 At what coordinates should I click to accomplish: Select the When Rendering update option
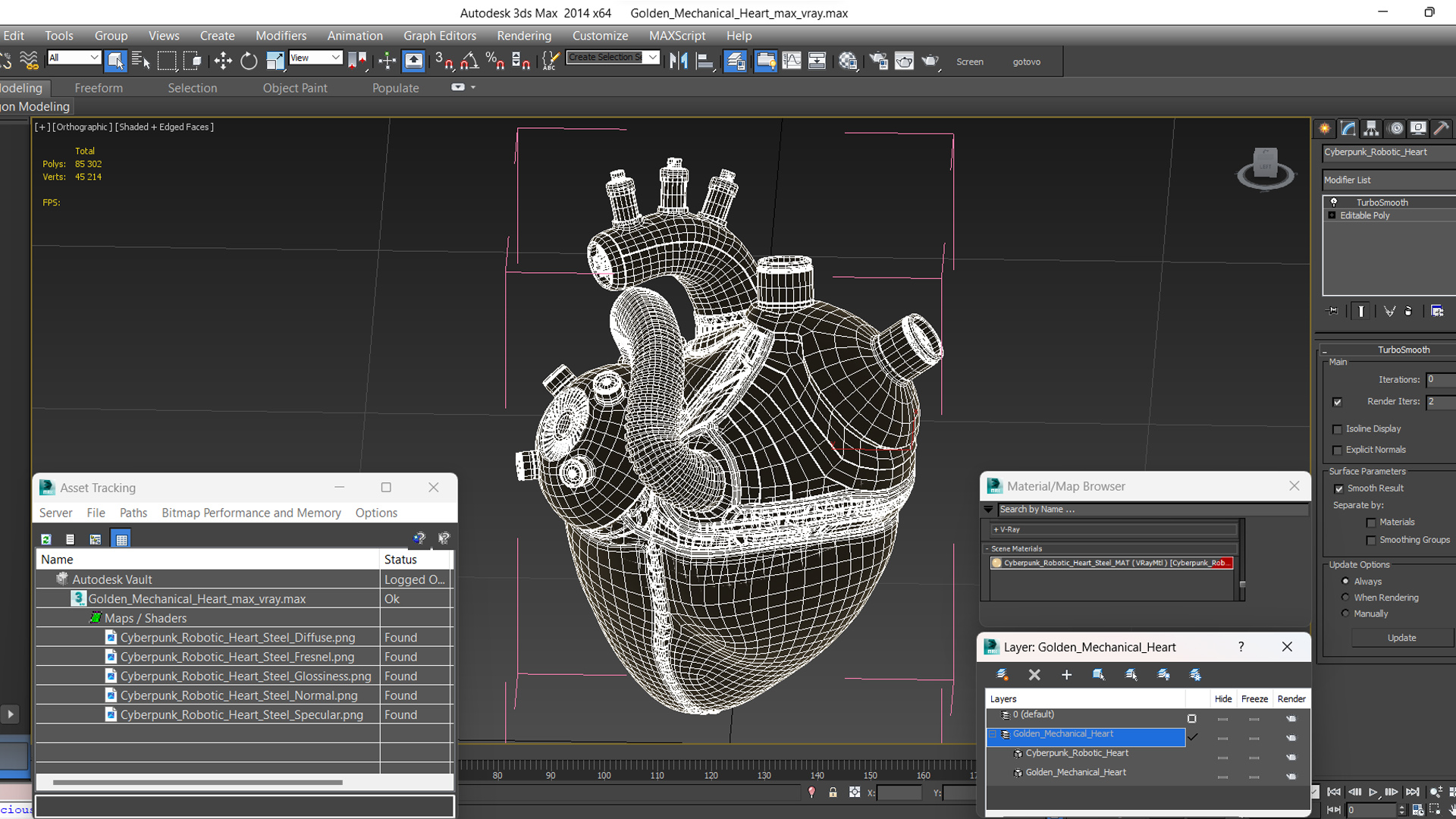[1345, 597]
